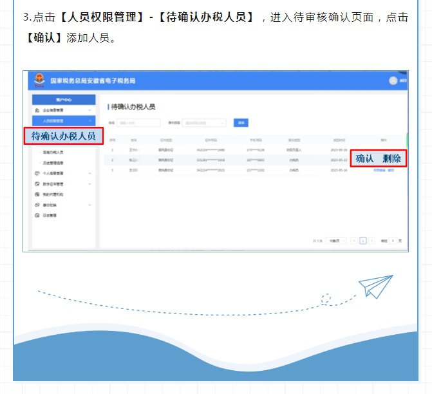This screenshot has height=394, width=432.
Task: Click the national tax emblem logo
Action: (39, 80)
